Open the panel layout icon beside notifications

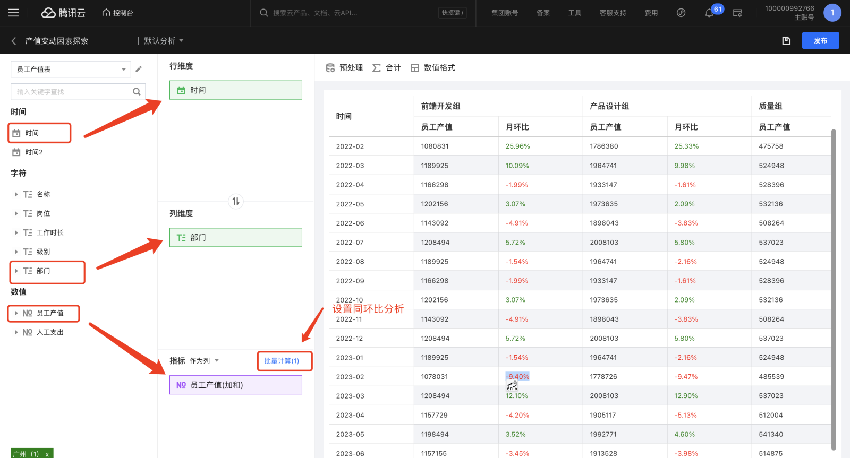(737, 13)
